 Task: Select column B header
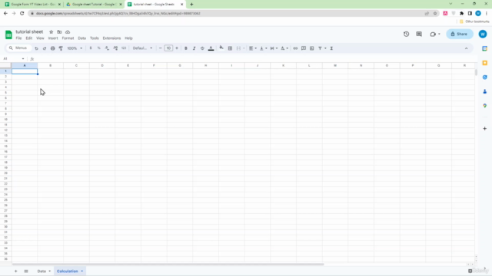tap(51, 65)
